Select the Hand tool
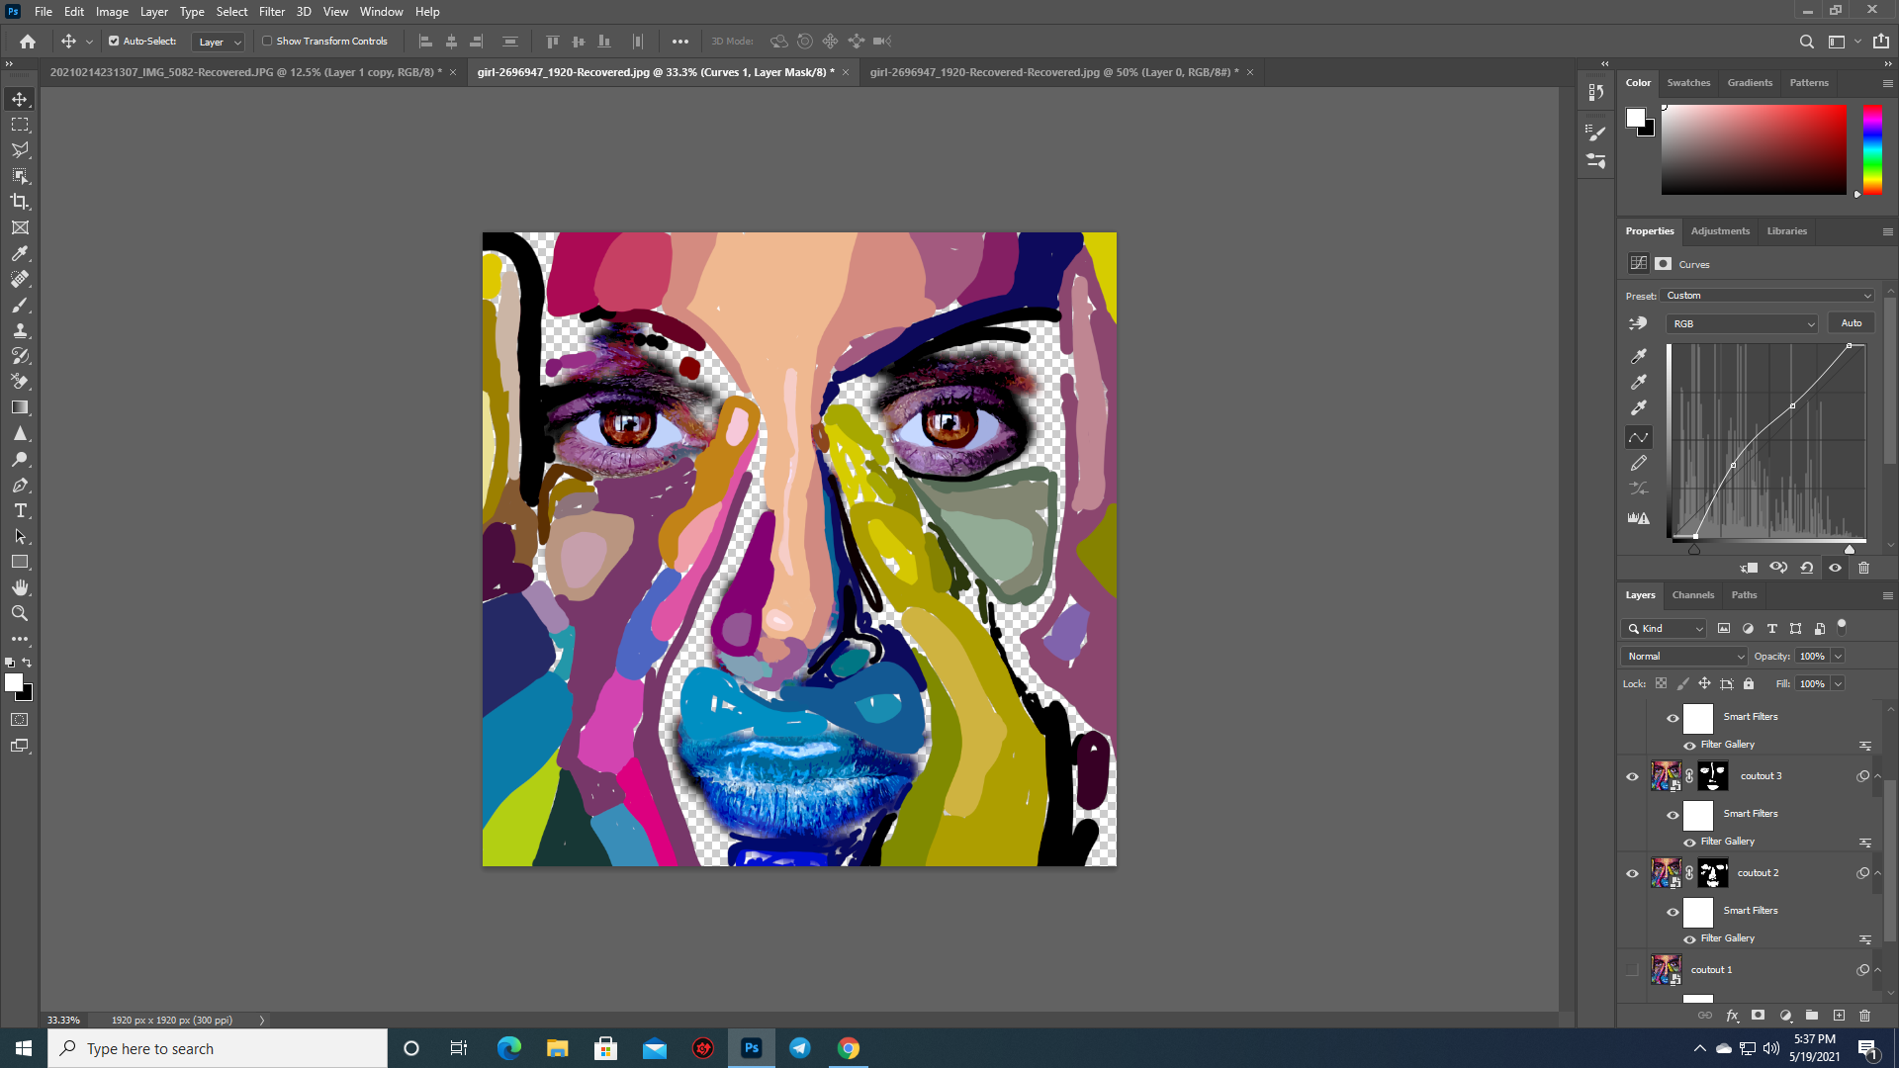This screenshot has height=1068, width=1899. coord(20,587)
